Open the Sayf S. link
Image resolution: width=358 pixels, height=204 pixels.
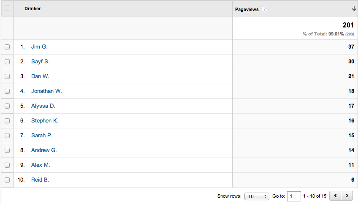click(41, 61)
